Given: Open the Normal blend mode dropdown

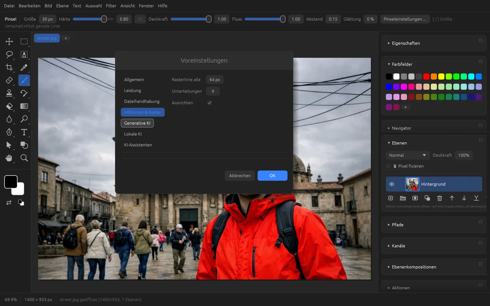Looking at the screenshot, I should click(x=407, y=155).
